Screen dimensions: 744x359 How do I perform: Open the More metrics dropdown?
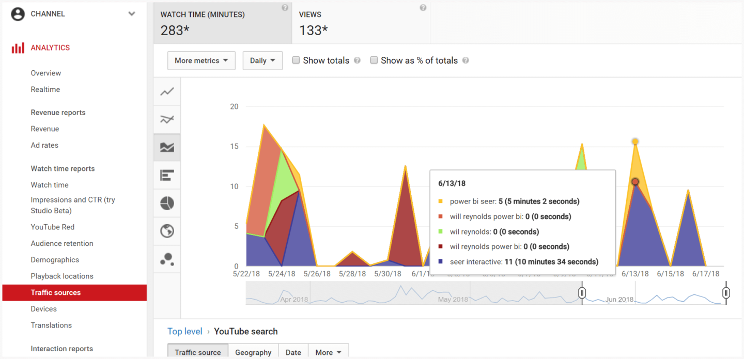coord(201,60)
